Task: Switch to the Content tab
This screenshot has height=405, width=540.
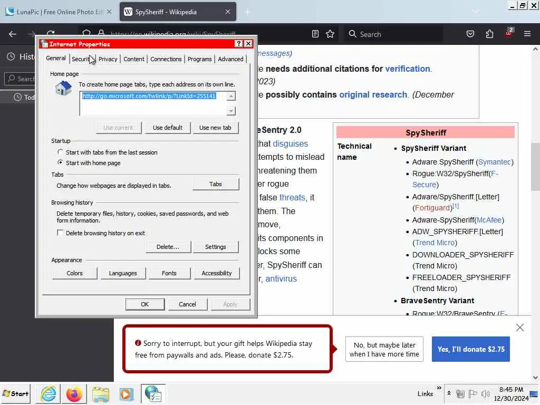Action: pyautogui.click(x=134, y=59)
